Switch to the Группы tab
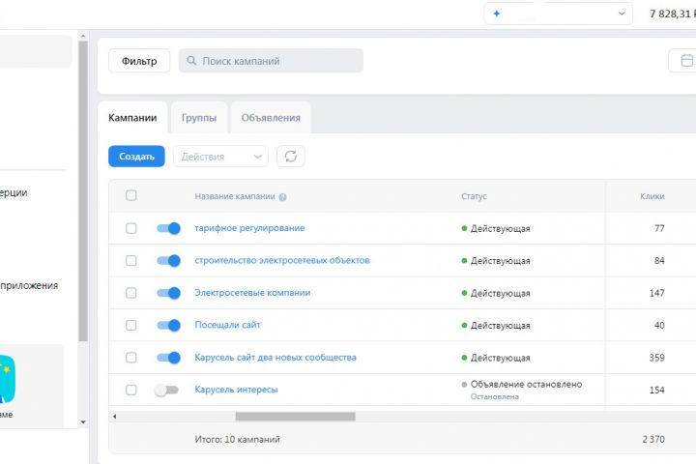 click(199, 118)
